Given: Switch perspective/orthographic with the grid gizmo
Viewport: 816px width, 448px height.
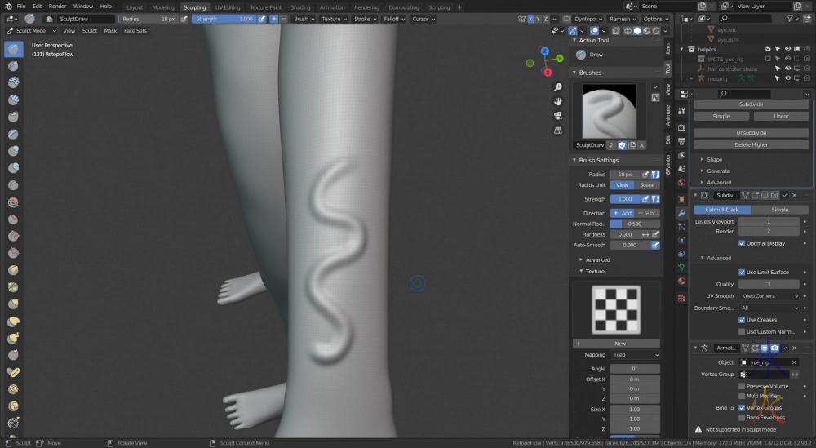Looking at the screenshot, I should coord(558,129).
